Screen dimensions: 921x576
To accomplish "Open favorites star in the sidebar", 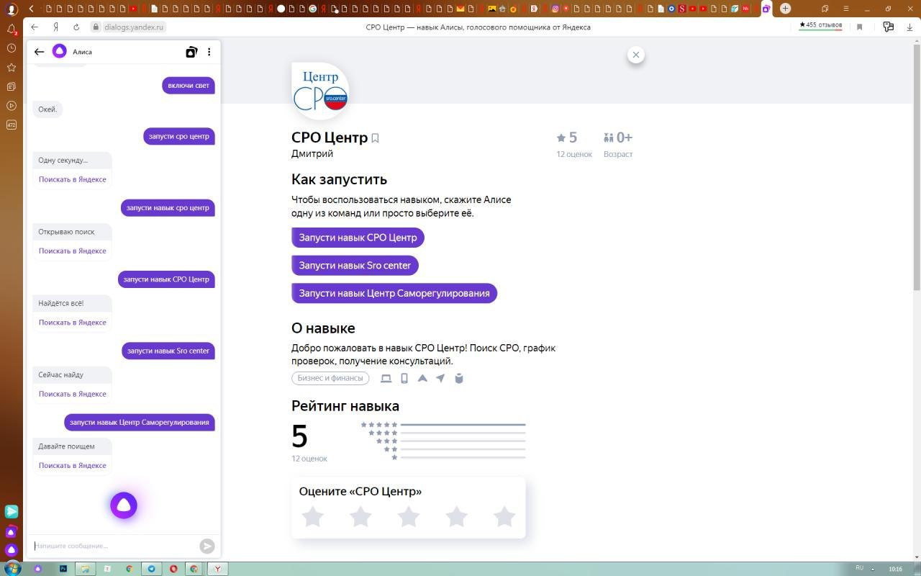I will coord(12,67).
